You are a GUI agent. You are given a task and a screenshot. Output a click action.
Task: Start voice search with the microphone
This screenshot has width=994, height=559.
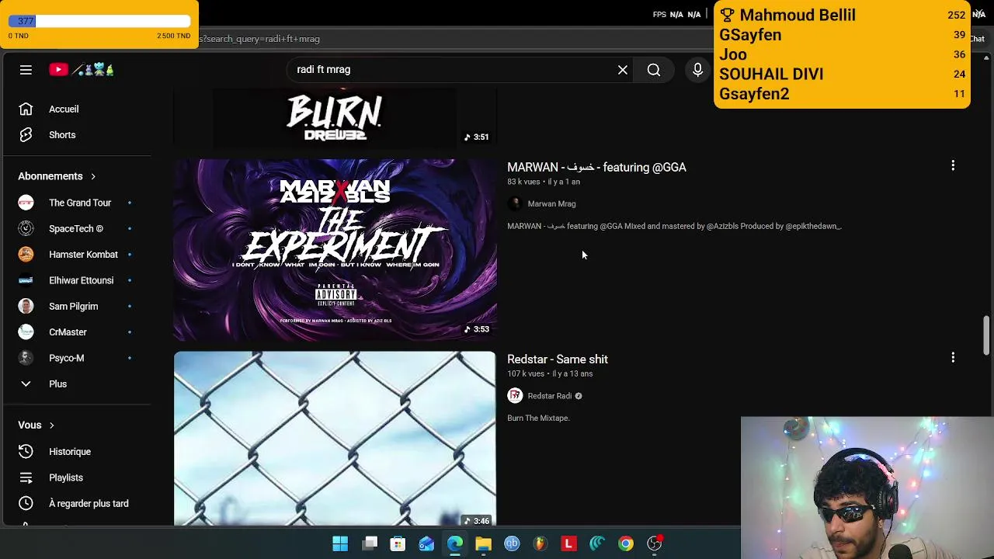pos(697,70)
